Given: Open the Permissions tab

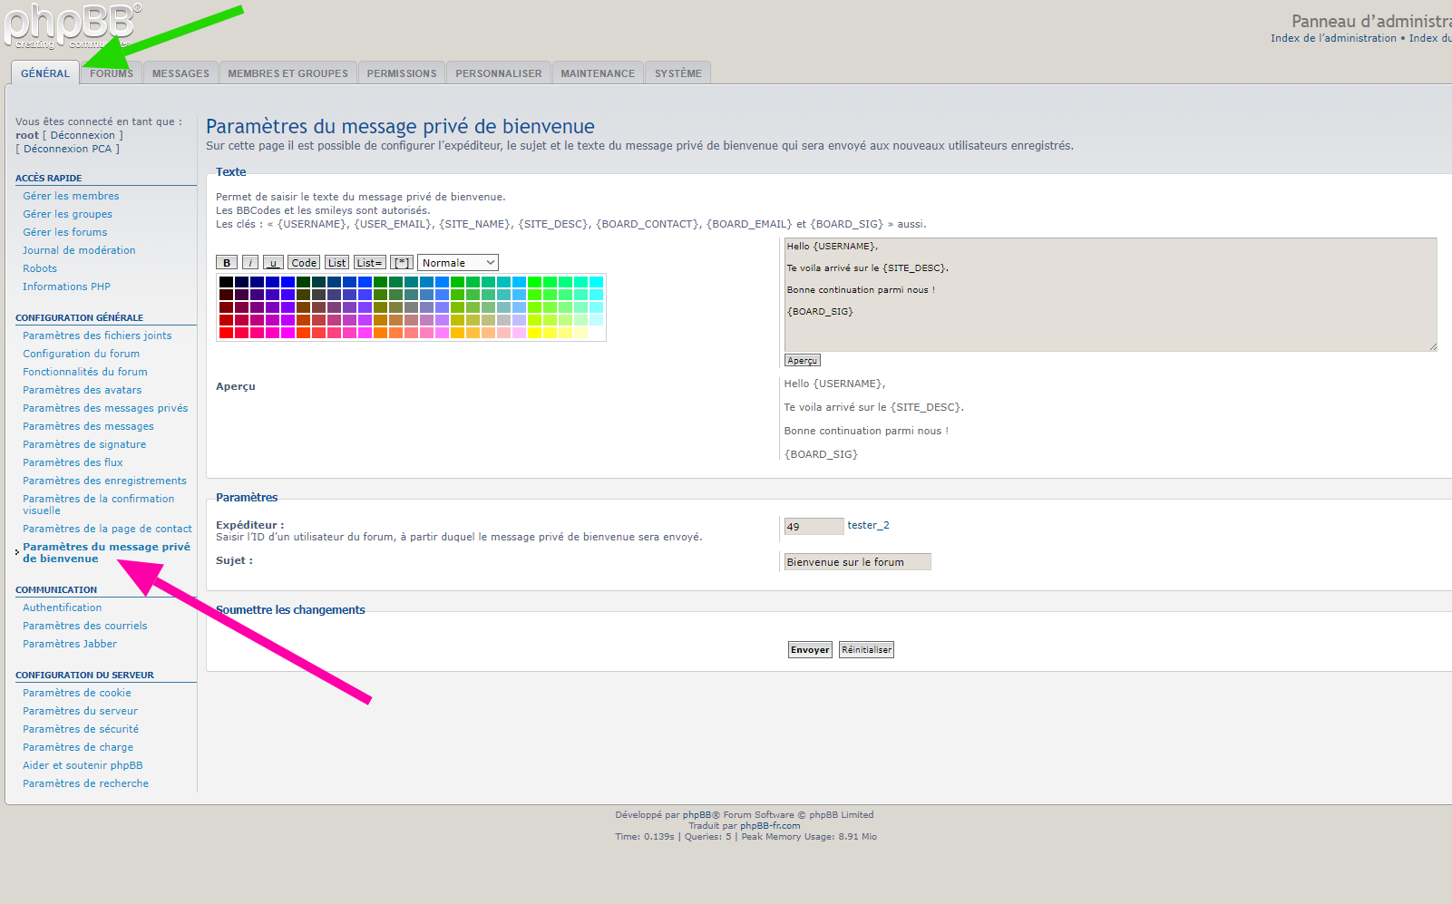Looking at the screenshot, I should point(402,73).
